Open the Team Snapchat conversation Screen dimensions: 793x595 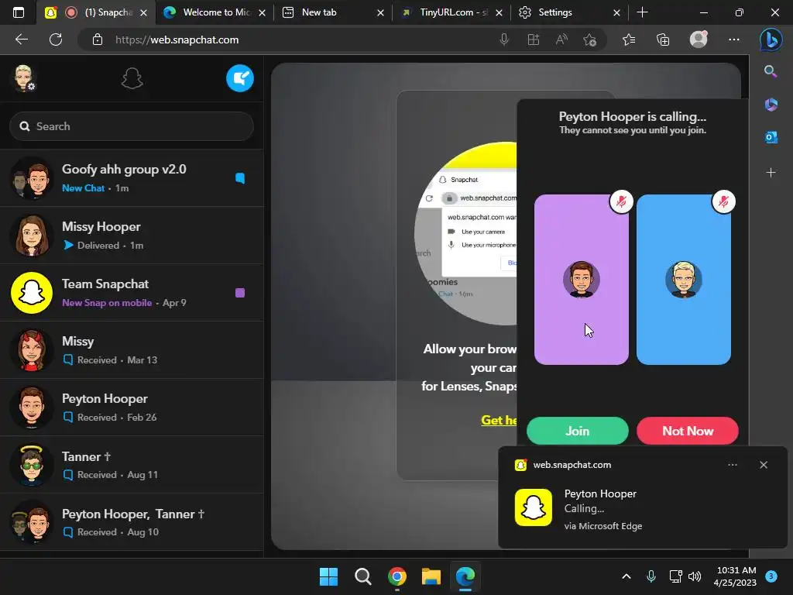click(x=132, y=293)
